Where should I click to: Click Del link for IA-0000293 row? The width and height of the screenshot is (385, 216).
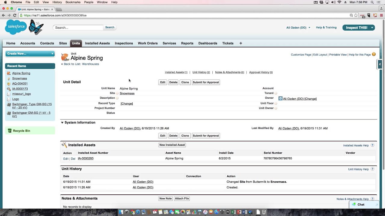click(73, 159)
